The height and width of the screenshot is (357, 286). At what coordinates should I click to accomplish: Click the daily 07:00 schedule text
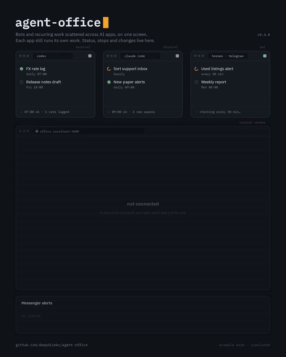[36, 74]
